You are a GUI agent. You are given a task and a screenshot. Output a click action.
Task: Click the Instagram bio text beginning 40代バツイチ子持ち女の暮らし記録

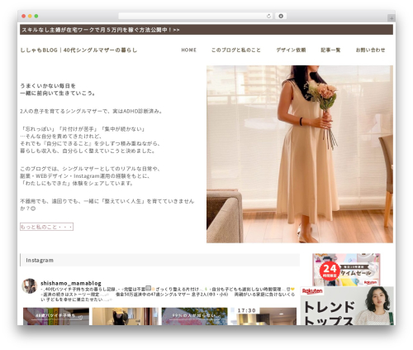coord(168,295)
